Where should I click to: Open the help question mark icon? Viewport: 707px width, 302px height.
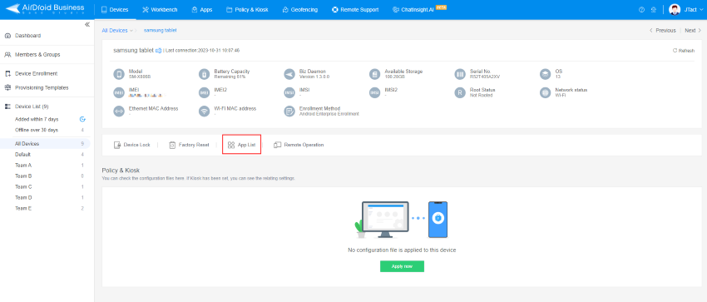(x=641, y=9)
